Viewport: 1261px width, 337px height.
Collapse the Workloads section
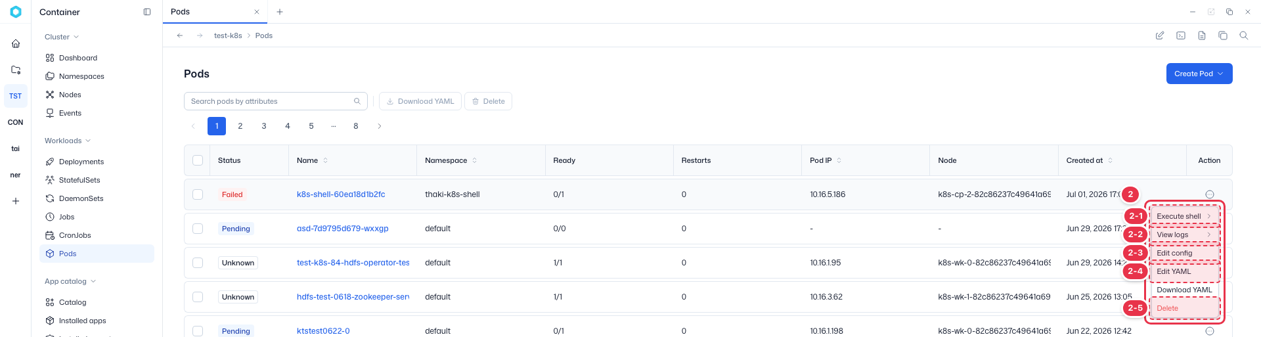[68, 141]
